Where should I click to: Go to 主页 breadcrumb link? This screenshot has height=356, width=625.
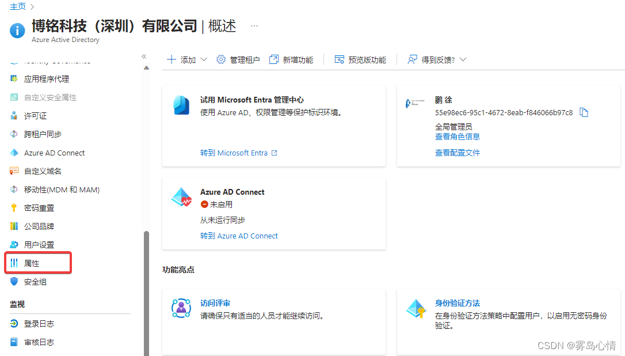click(x=18, y=6)
